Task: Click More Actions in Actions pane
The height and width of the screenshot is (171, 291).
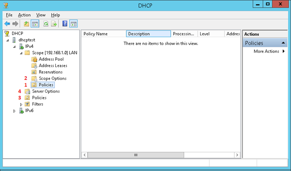Action: tap(266, 51)
